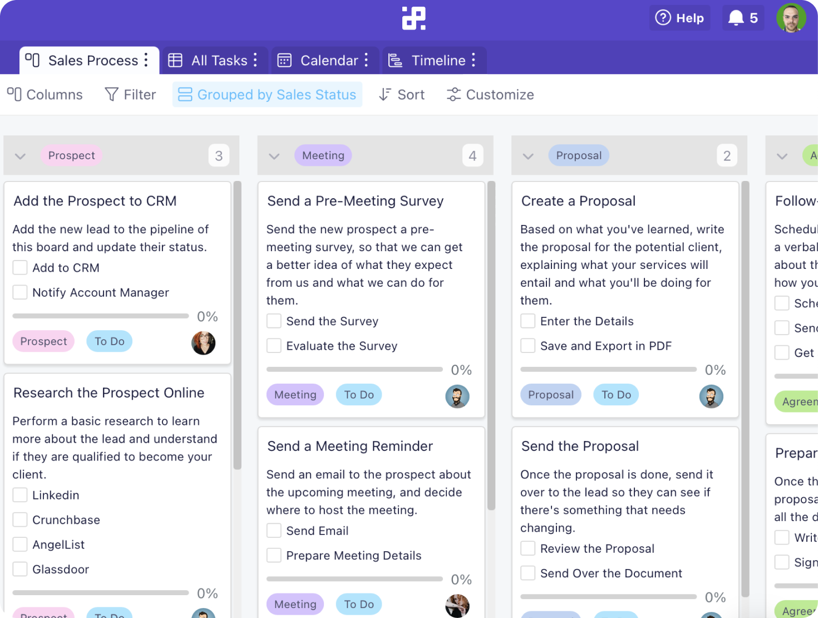Click the Prospect column count badge 3
This screenshot has height=618, width=818.
tap(219, 156)
